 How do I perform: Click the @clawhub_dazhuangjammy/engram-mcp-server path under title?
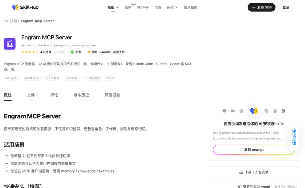[x=59, y=45]
